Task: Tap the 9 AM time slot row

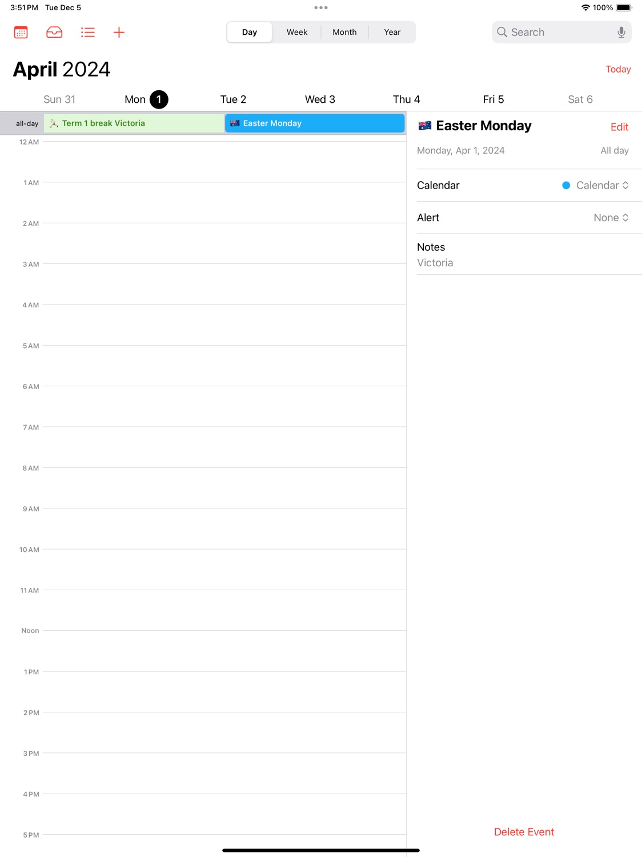Action: pos(224,529)
